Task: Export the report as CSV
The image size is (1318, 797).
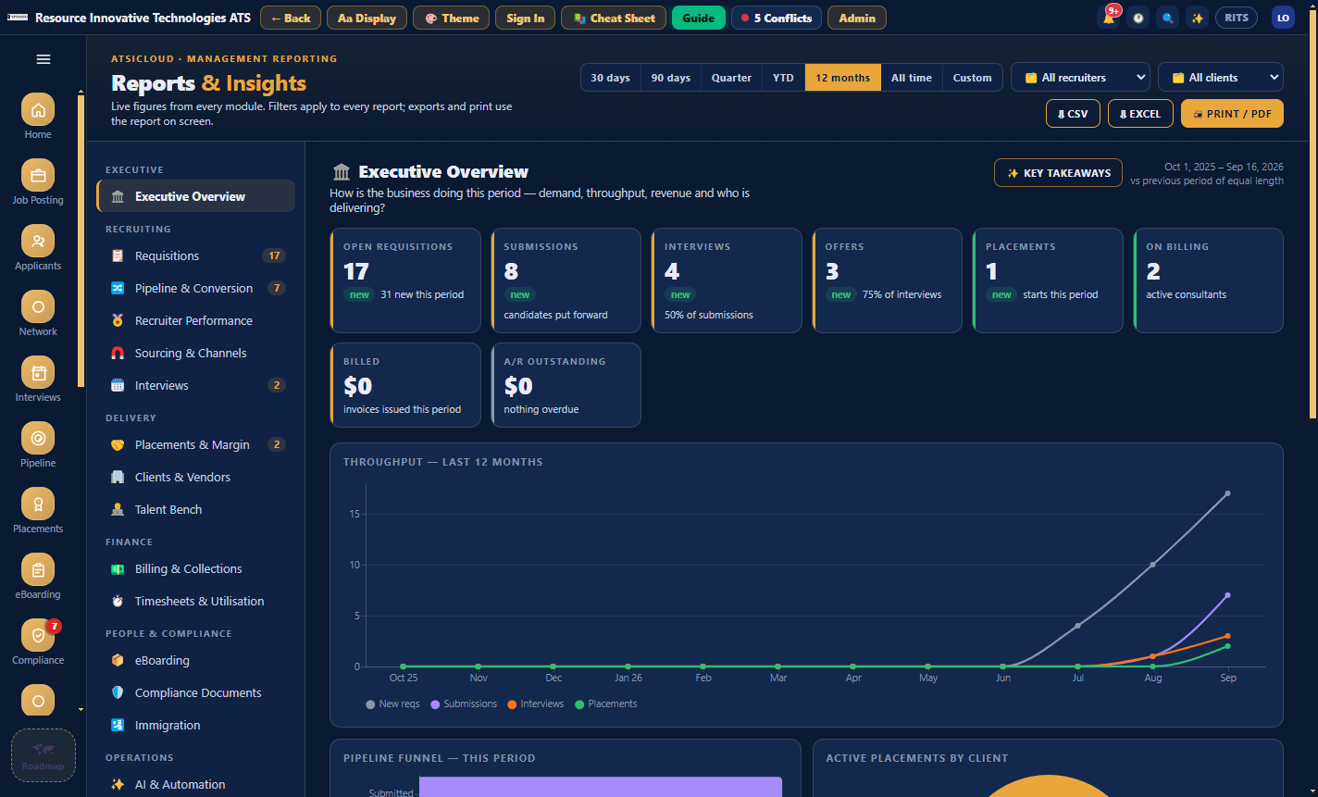Action: 1073,113
